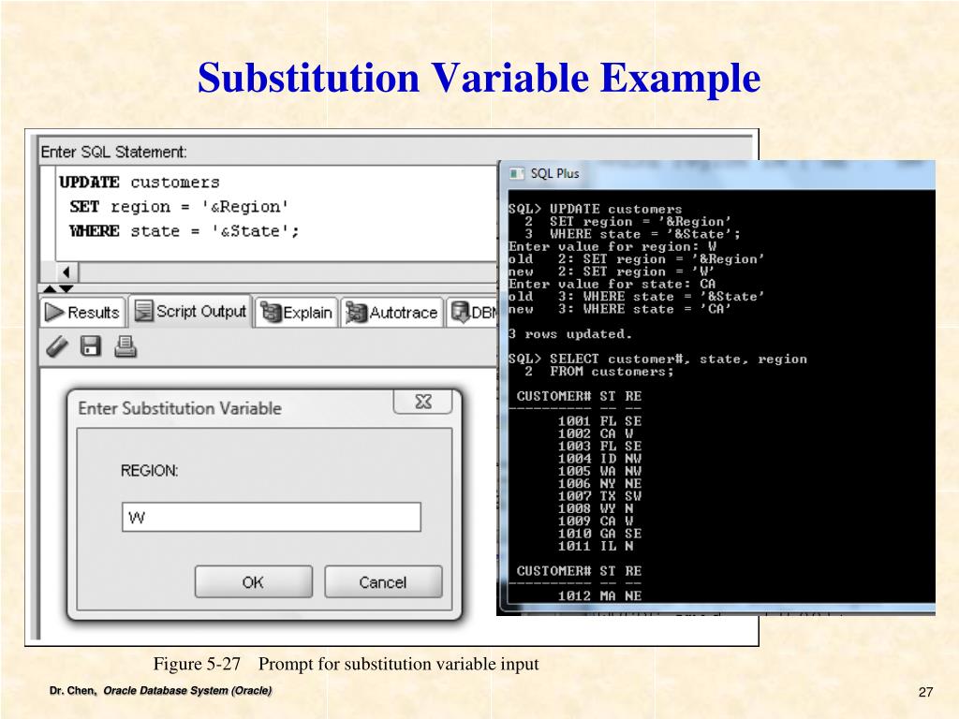The height and width of the screenshot is (719, 959).
Task: Click customer row 1007 TX SW
Action: pyautogui.click(x=599, y=496)
